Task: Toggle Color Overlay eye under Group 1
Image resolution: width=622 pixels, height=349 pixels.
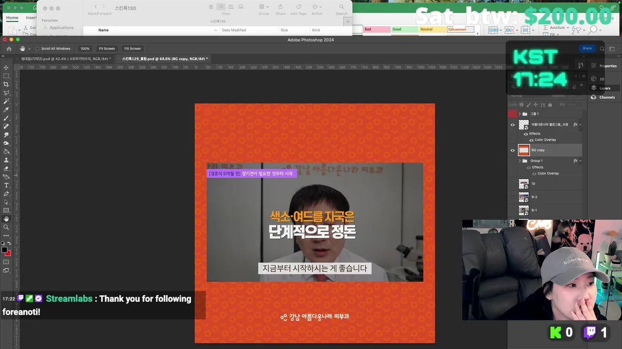Action: [534, 174]
